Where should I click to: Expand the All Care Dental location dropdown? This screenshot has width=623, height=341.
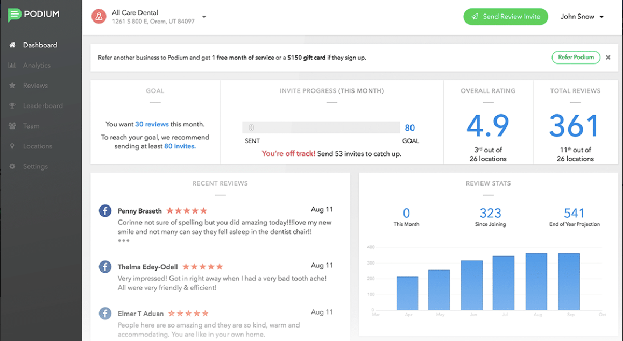[204, 17]
